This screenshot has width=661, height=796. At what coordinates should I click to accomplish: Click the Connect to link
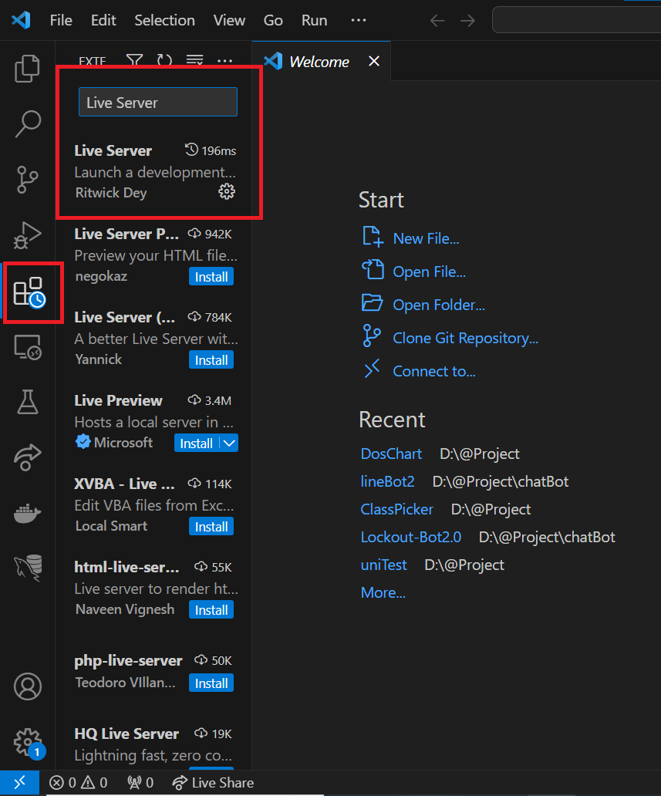point(434,371)
